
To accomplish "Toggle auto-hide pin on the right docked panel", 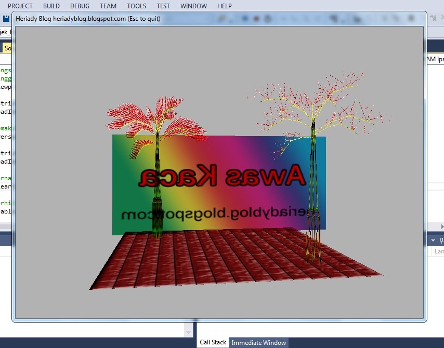I will 442,240.
